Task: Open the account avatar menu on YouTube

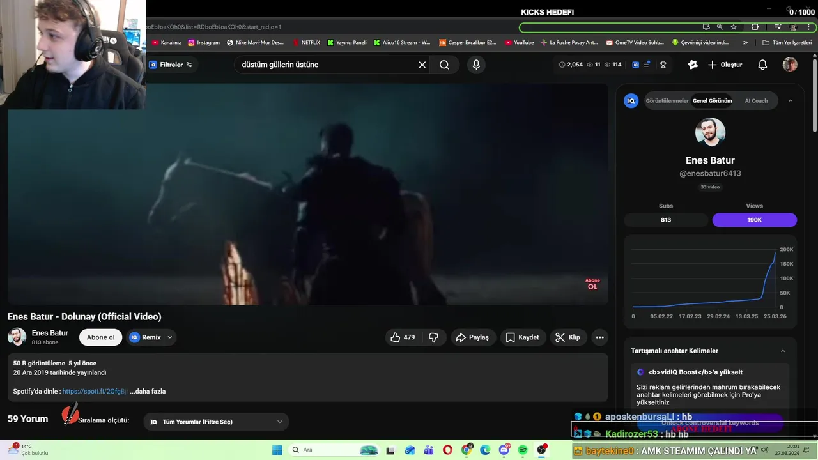Action: pos(790,65)
